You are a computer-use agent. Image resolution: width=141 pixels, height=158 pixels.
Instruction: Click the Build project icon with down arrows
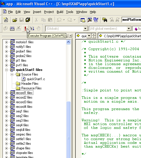[x=12, y=29]
